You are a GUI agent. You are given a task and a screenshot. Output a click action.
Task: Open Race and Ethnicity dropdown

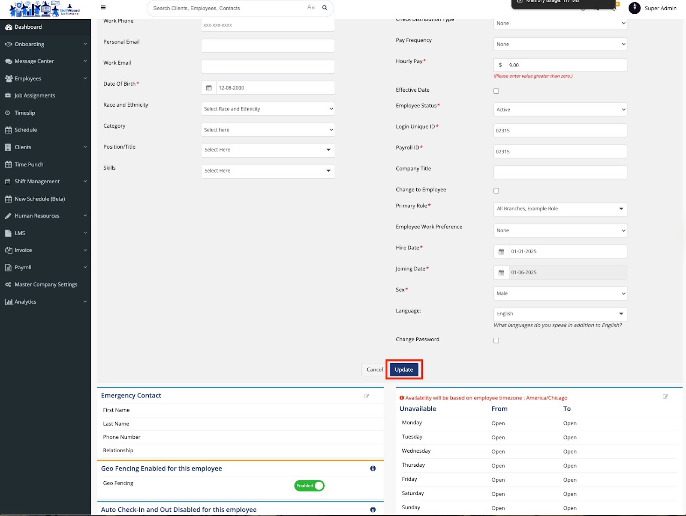point(268,109)
